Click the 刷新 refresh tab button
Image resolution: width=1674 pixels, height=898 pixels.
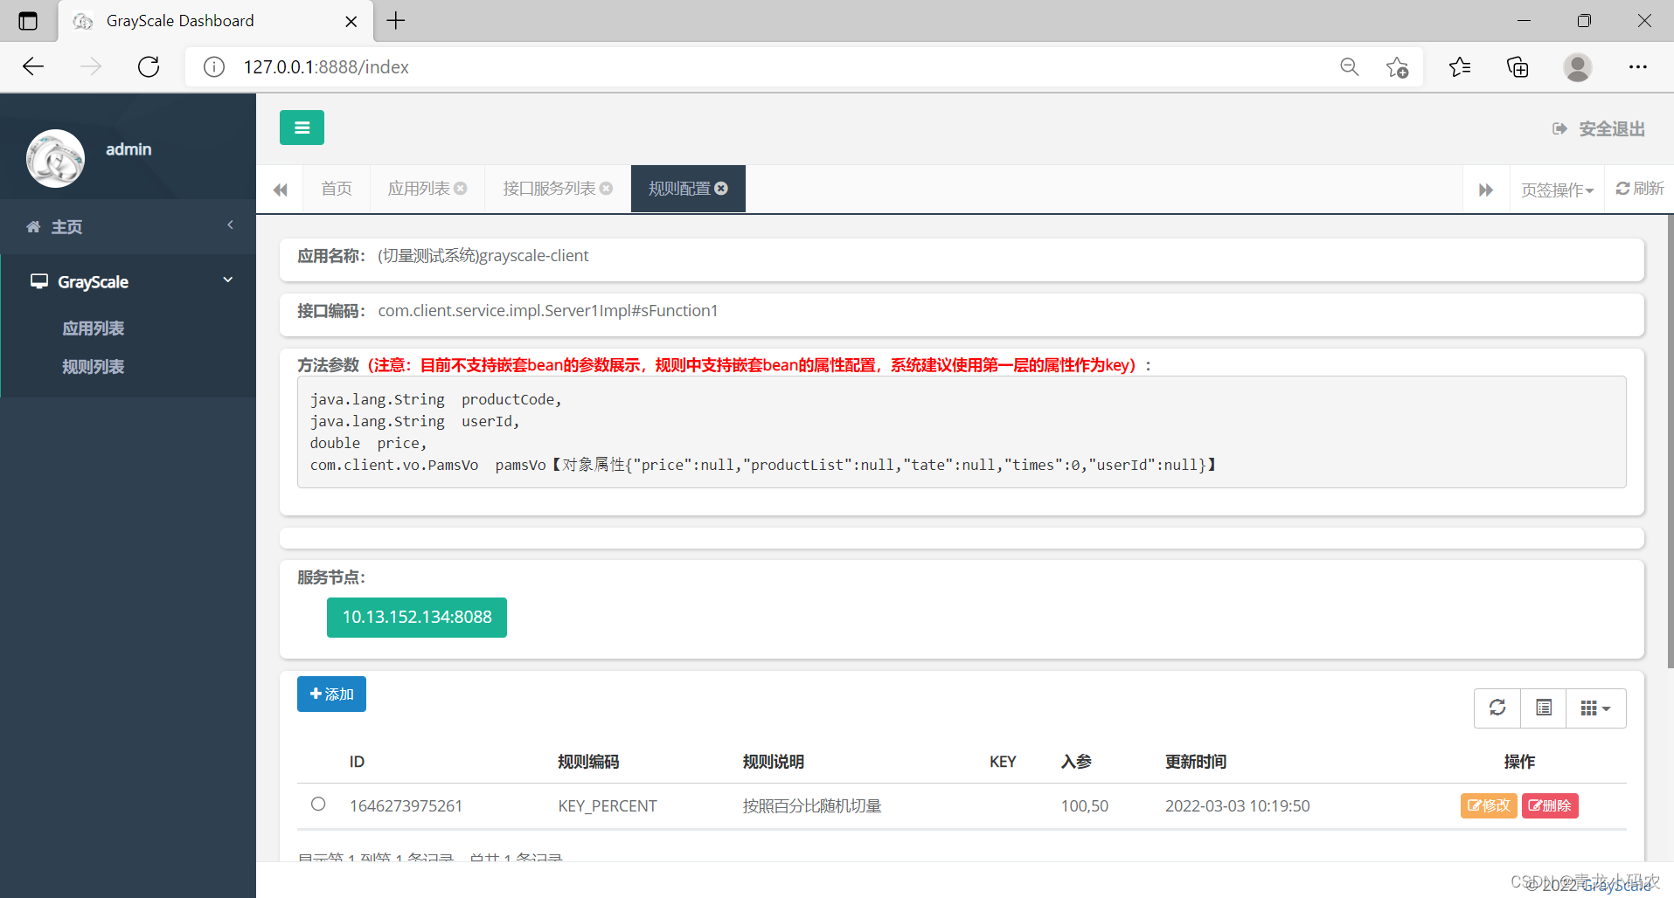click(1639, 189)
